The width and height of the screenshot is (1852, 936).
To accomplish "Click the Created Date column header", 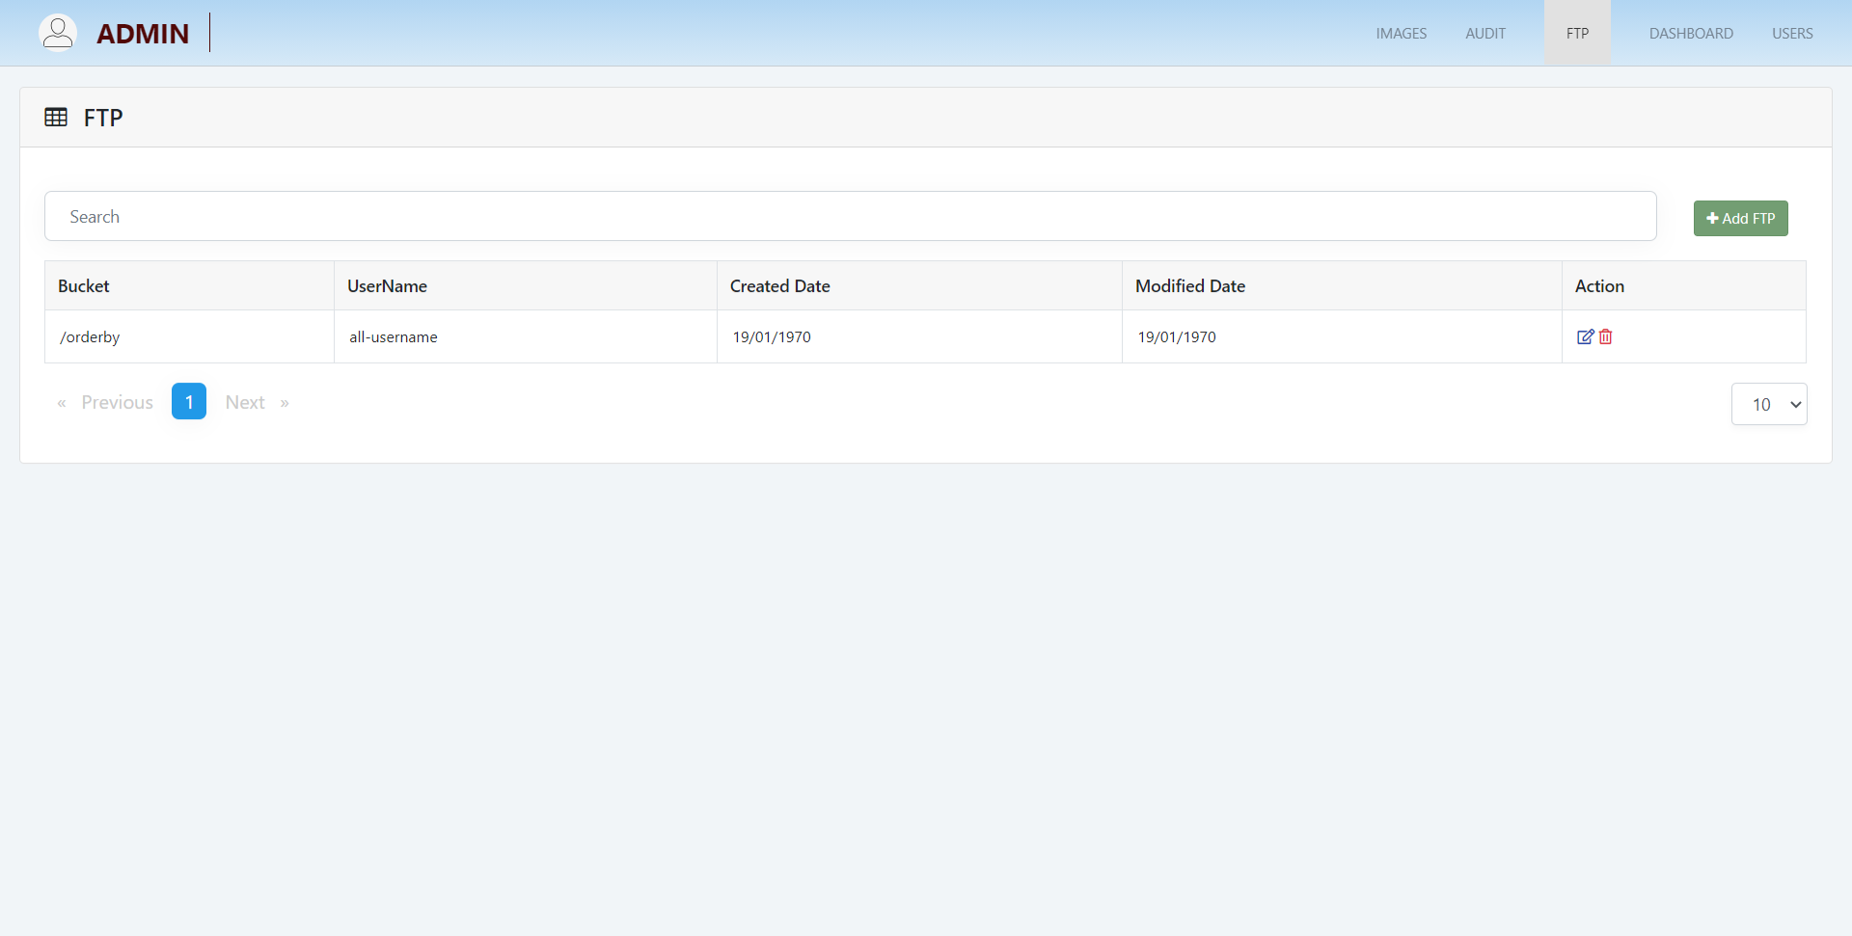I will click(x=779, y=286).
